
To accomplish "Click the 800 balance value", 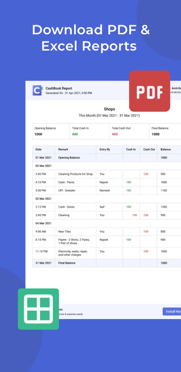I will pos(163,232).
